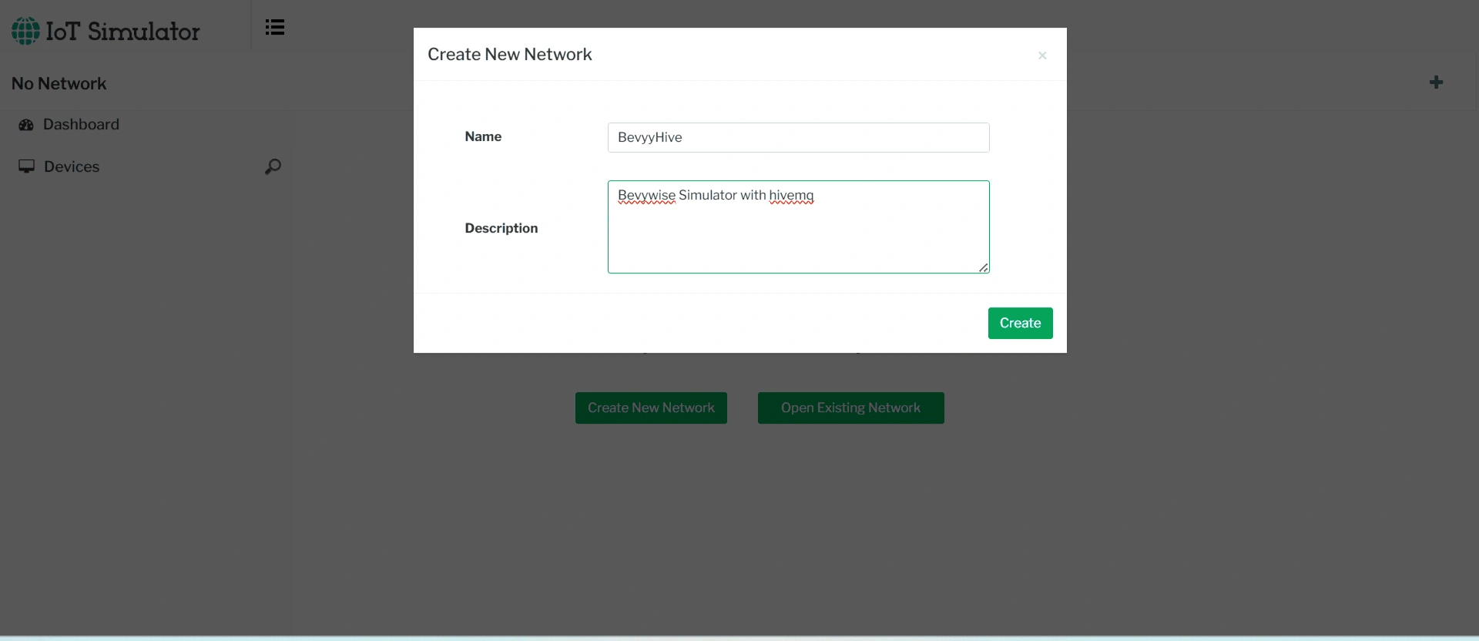
Task: Click the IoT Simulator globe logo
Action: pos(25,31)
